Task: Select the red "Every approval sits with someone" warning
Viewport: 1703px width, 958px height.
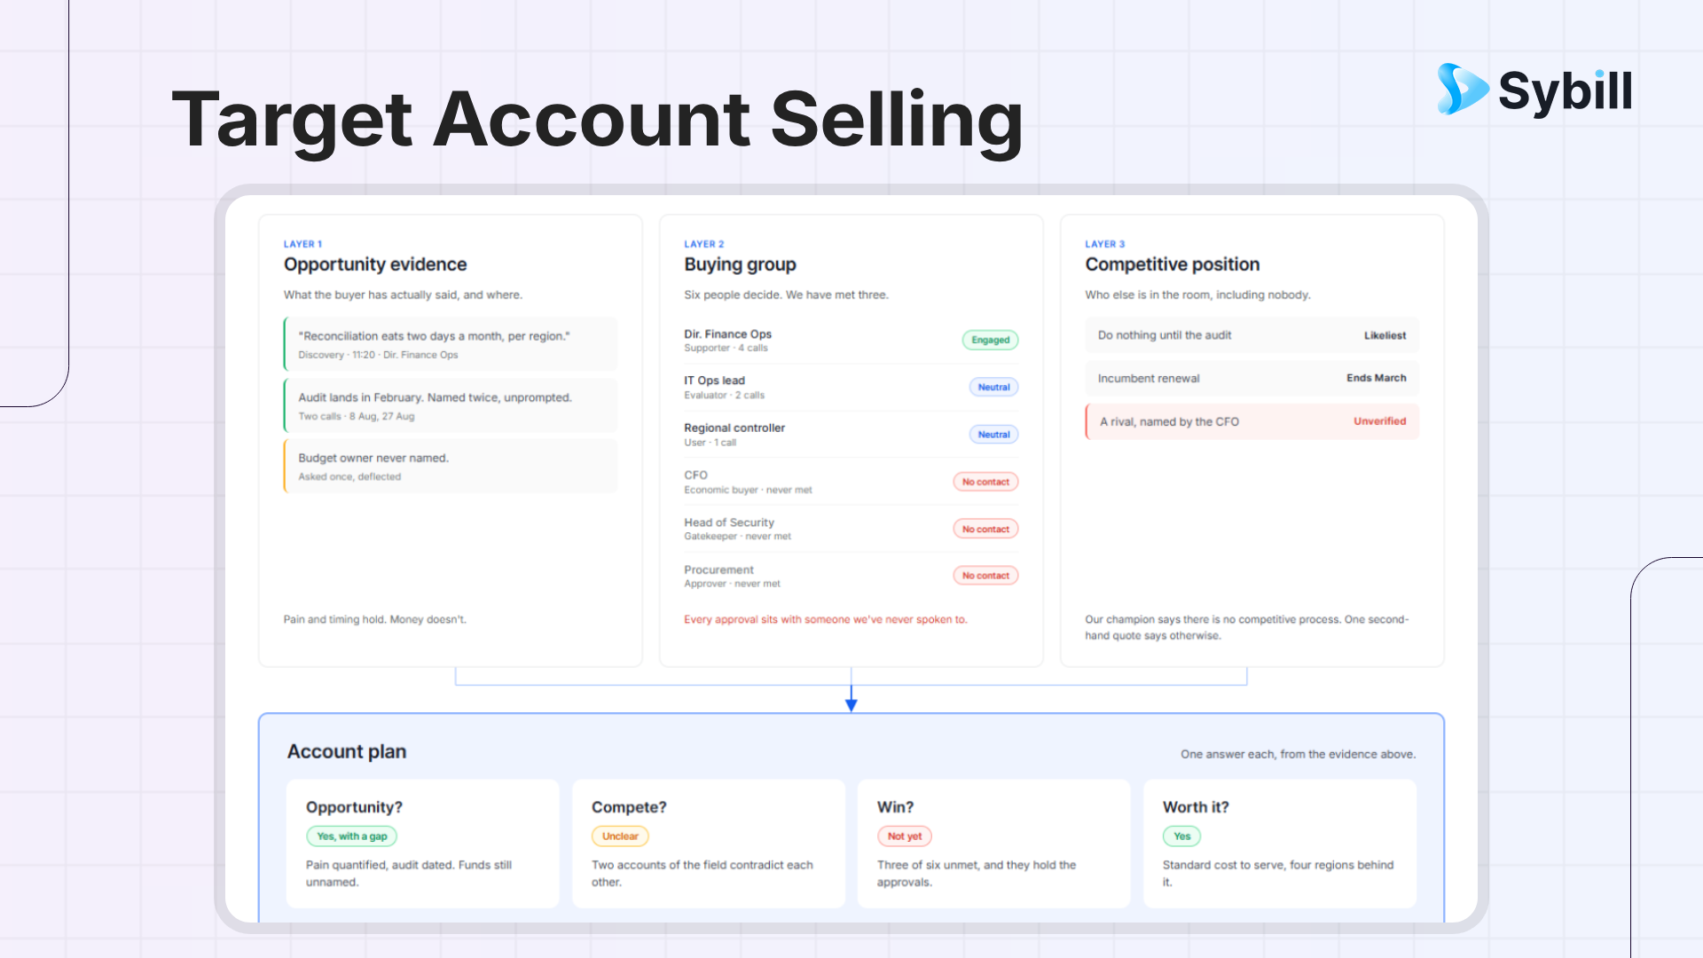Action: (825, 619)
